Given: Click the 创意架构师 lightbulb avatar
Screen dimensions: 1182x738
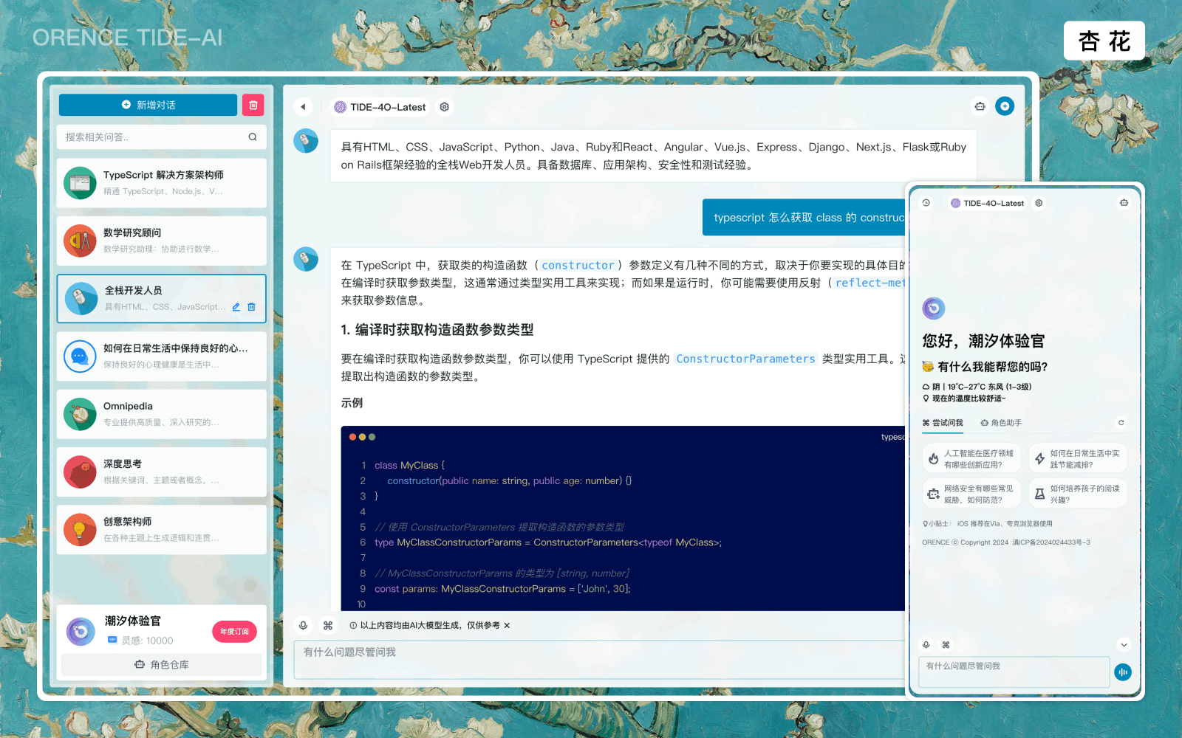Looking at the screenshot, I should coord(80,529).
